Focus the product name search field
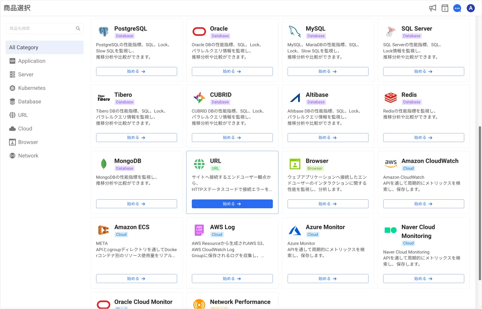This screenshot has height=309, width=482. point(44,28)
